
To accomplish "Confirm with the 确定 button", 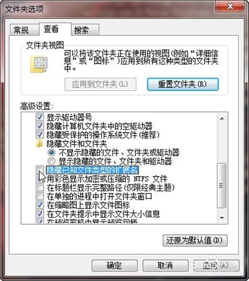I will coord(115,266).
